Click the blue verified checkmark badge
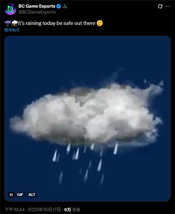Image resolution: width=175 pixels, height=214 pixels. point(59,6)
